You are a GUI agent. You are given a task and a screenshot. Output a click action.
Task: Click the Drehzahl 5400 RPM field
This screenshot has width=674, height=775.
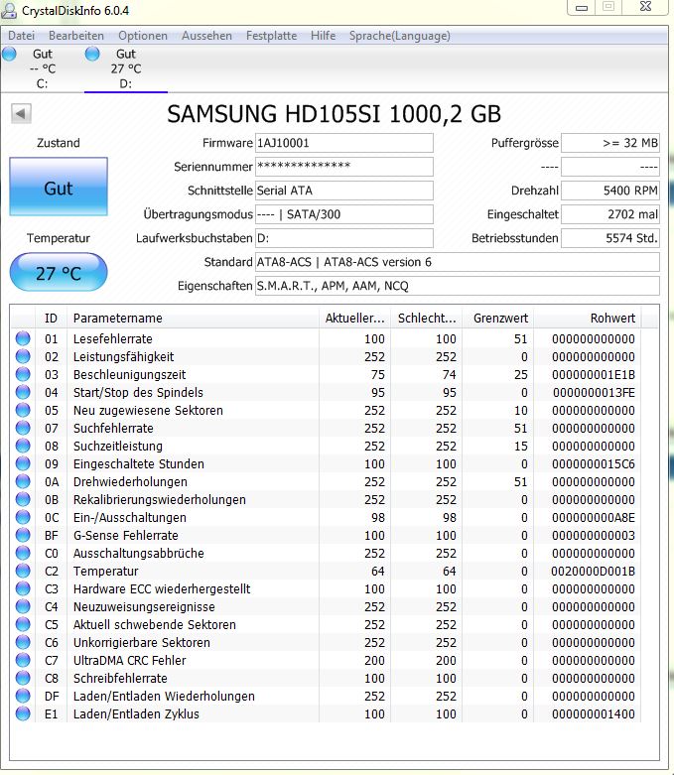pos(610,191)
